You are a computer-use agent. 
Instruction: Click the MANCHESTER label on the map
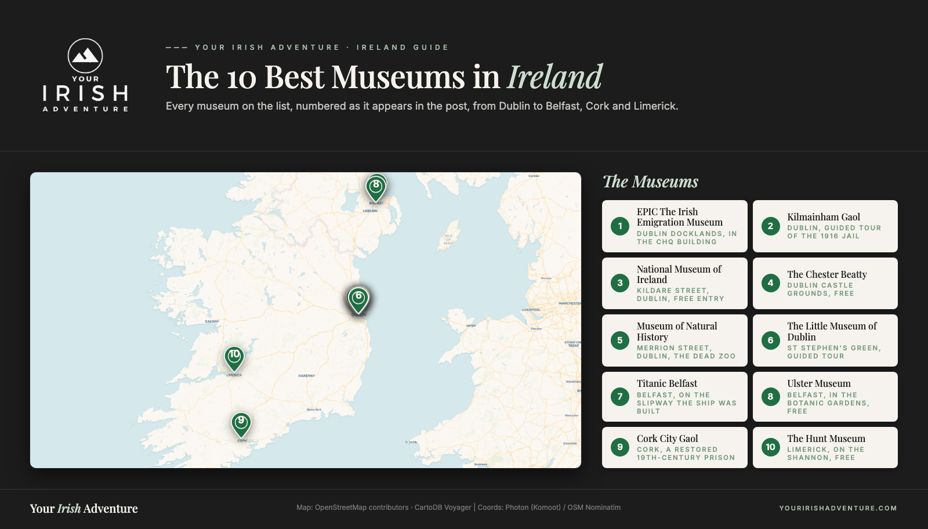[x=570, y=303]
